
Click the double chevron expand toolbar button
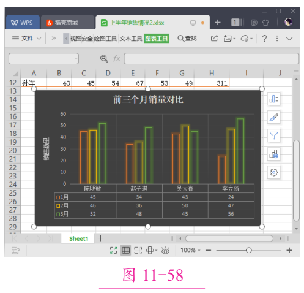pyautogui.click(x=53, y=38)
